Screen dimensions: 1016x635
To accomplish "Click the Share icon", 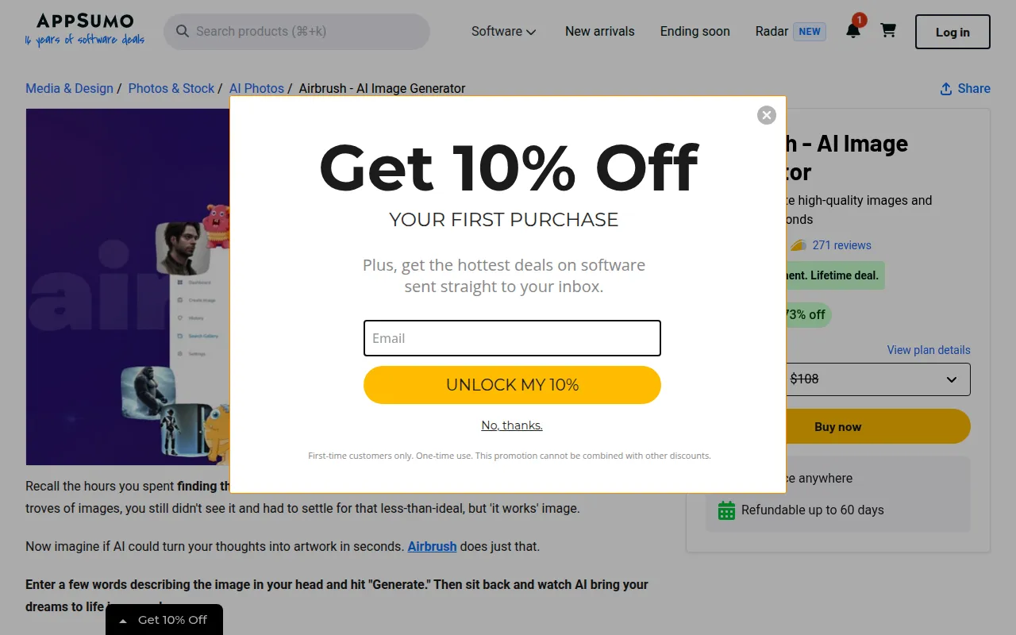I will click(x=946, y=89).
